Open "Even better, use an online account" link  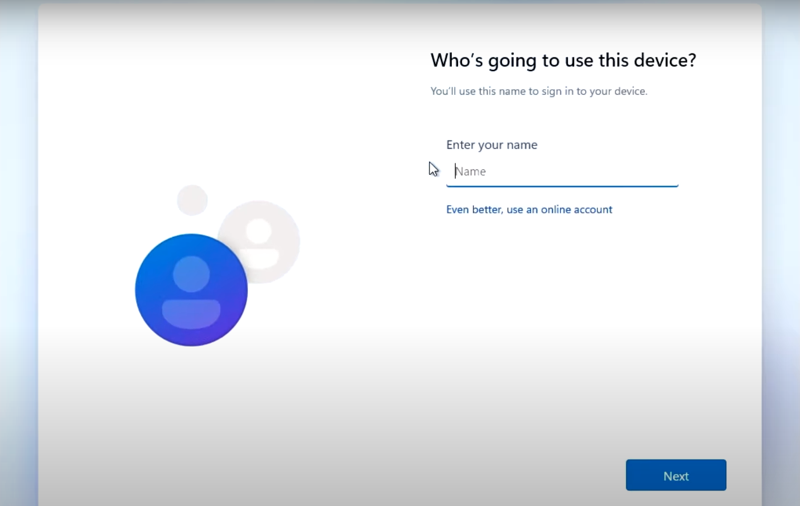[x=529, y=210]
